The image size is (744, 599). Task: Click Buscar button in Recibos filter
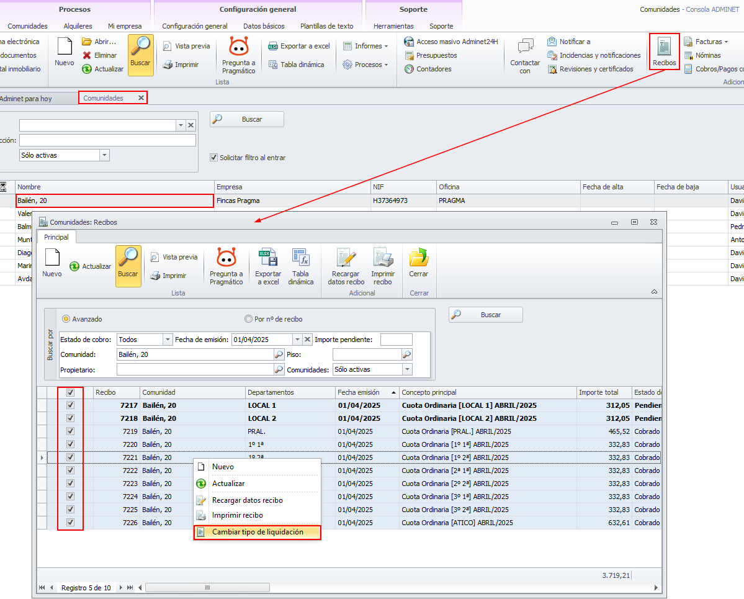pyautogui.click(x=485, y=315)
